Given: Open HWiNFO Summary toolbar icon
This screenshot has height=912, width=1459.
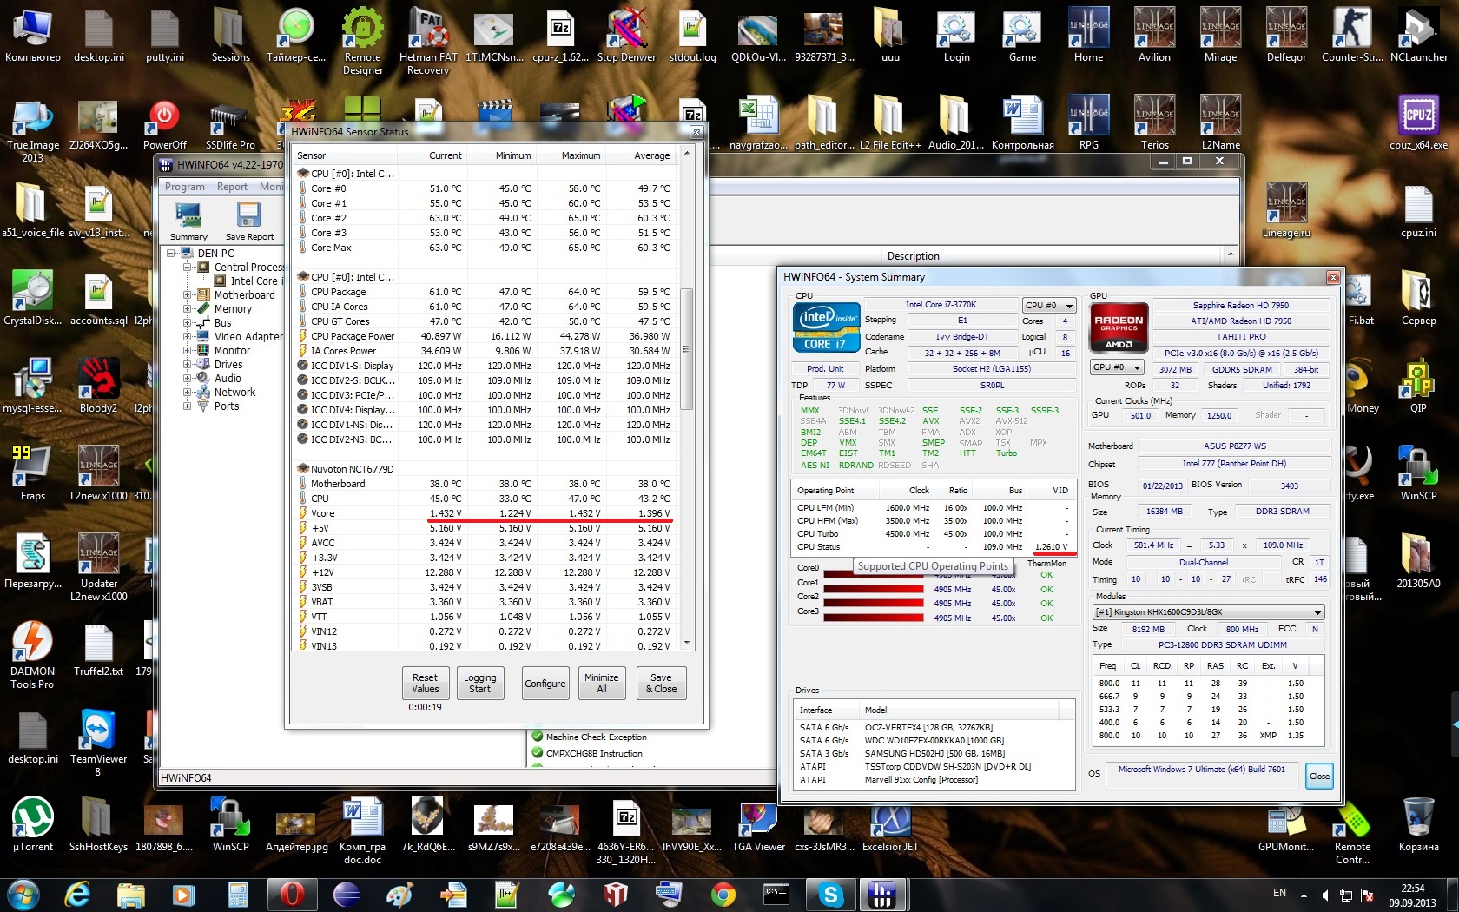Looking at the screenshot, I should (x=188, y=221).
